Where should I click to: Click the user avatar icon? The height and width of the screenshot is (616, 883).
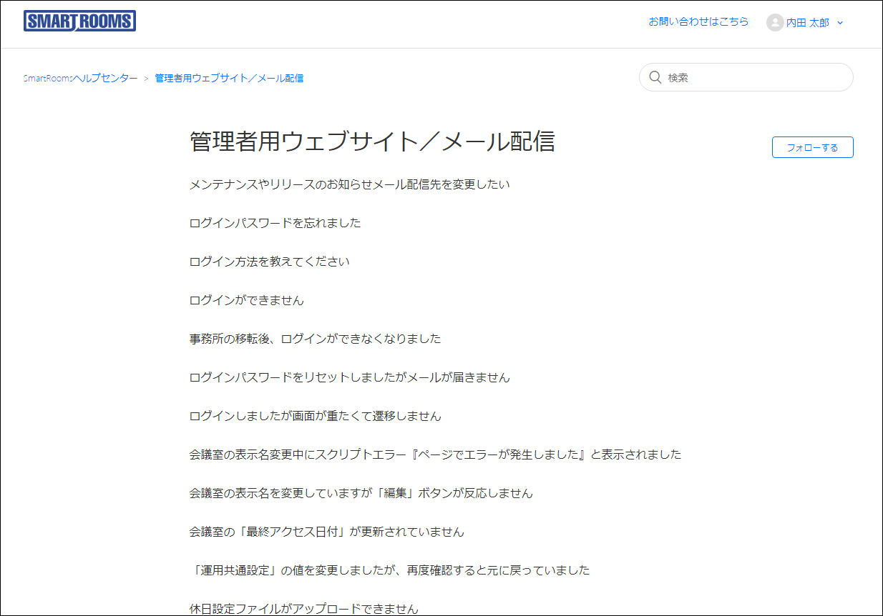[x=774, y=23]
